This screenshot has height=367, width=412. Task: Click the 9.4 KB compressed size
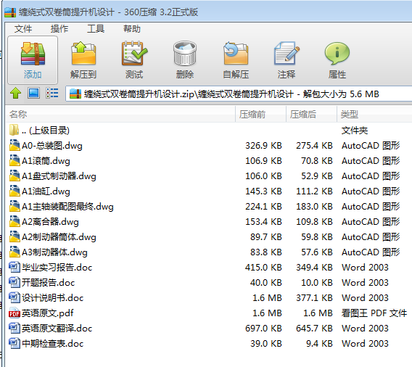click(319, 344)
